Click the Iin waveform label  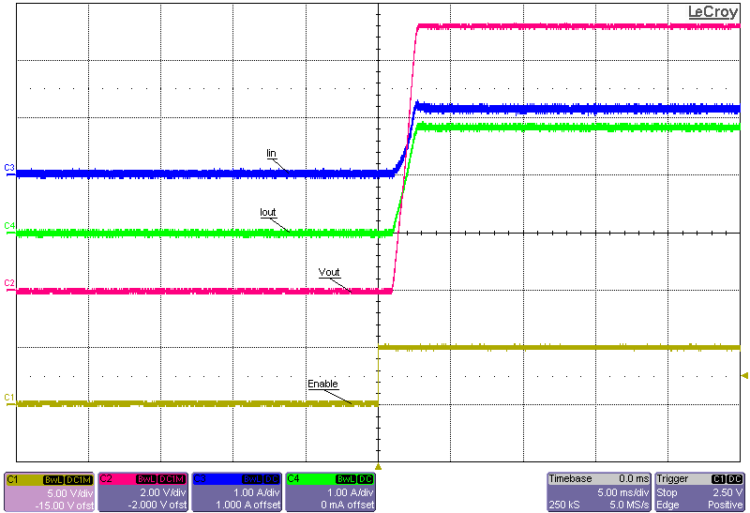(271, 153)
